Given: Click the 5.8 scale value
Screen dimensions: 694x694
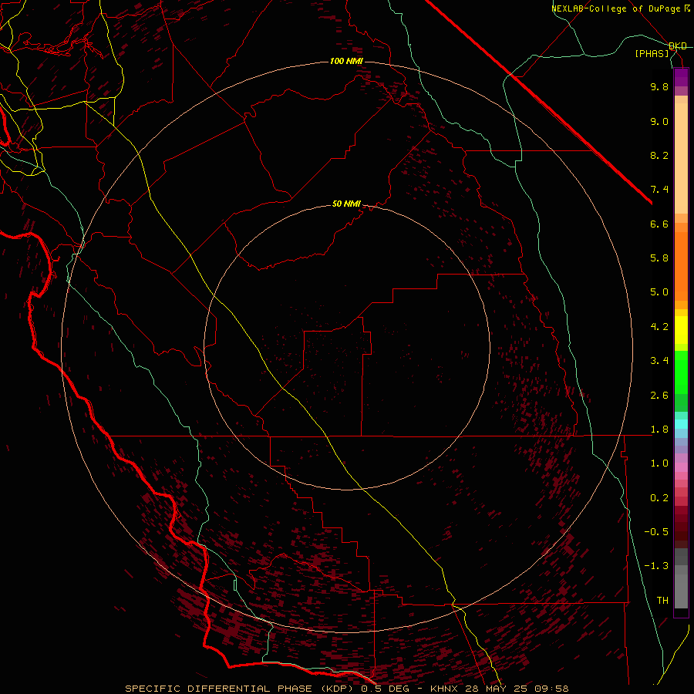Looking at the screenshot, I should (x=659, y=258).
